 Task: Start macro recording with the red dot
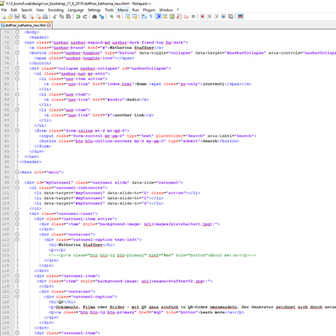[x=202, y=17]
